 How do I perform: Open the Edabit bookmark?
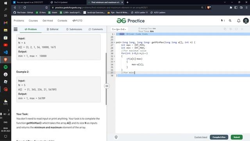point(53,13)
